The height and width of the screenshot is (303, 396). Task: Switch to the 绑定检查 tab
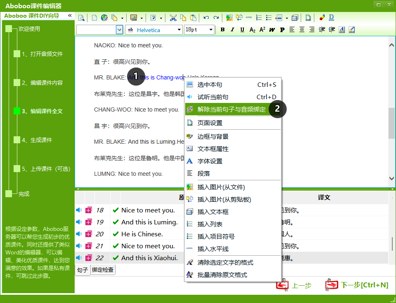coord(103,270)
